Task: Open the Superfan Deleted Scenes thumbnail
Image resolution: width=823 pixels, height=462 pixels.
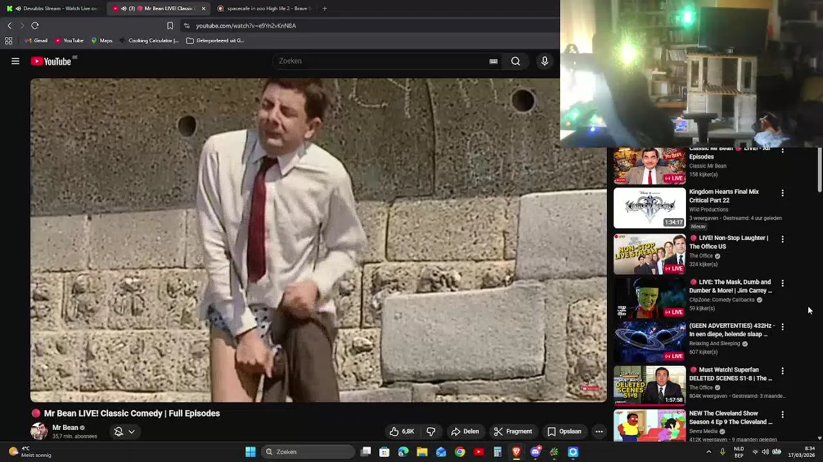Action: [x=649, y=386]
